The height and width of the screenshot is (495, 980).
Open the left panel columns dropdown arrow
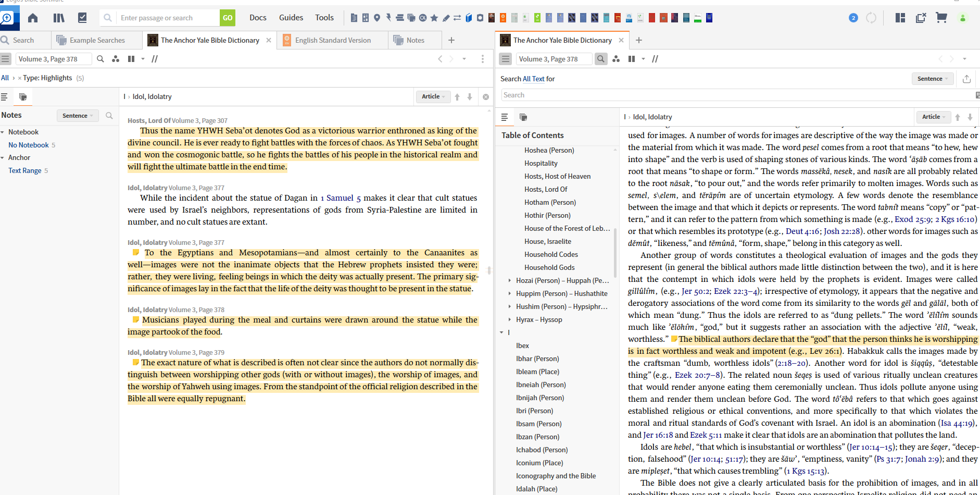coord(143,59)
